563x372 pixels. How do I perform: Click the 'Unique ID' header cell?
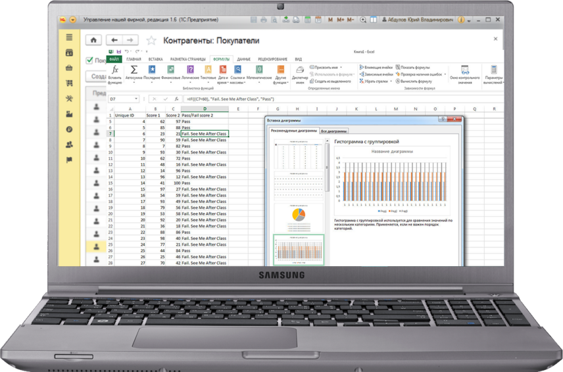coord(130,116)
